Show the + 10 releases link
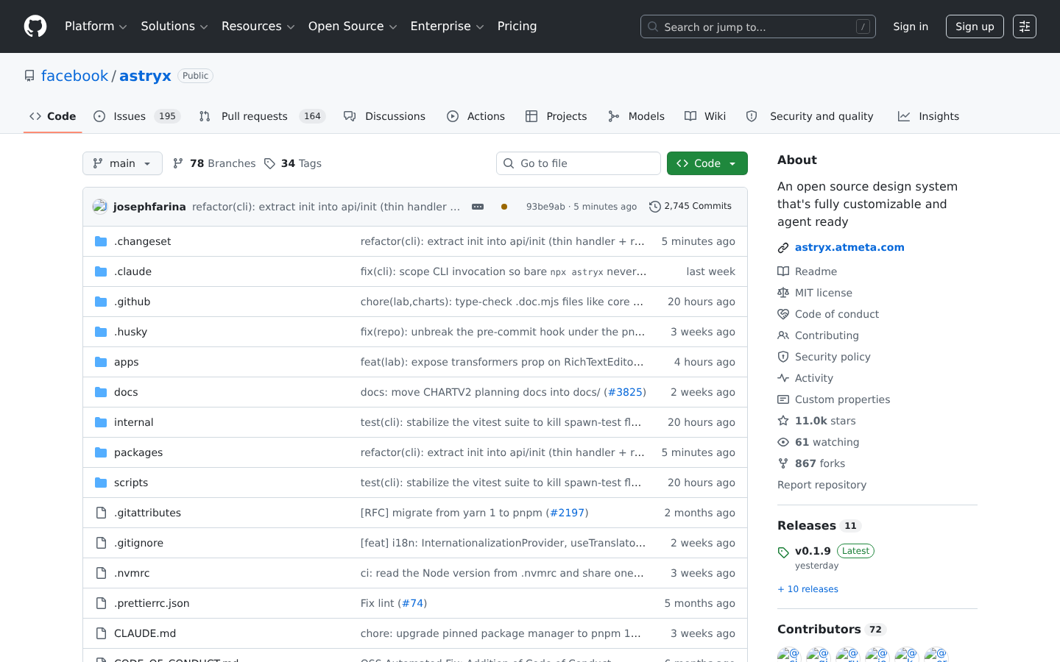The image size is (1060, 662). [808, 589]
